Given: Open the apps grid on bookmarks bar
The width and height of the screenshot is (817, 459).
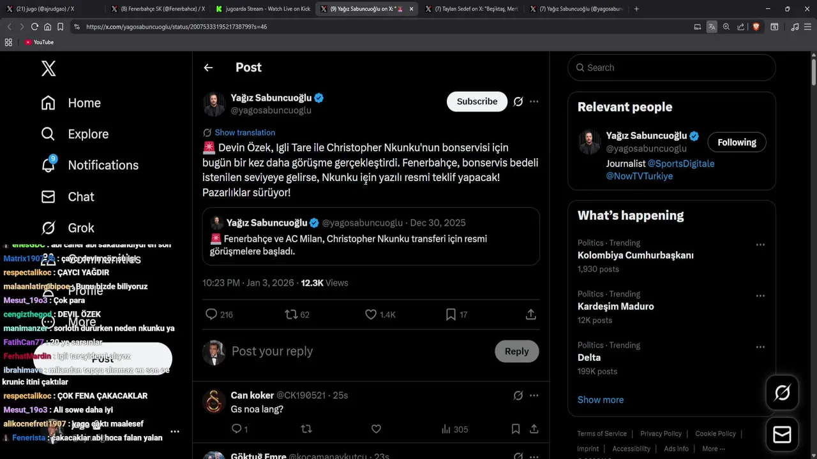Looking at the screenshot, I should (8, 42).
